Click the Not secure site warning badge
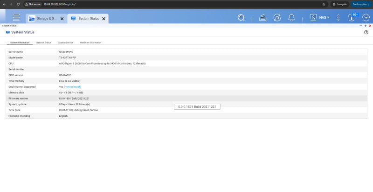373x192 pixels. (x=33, y=4)
